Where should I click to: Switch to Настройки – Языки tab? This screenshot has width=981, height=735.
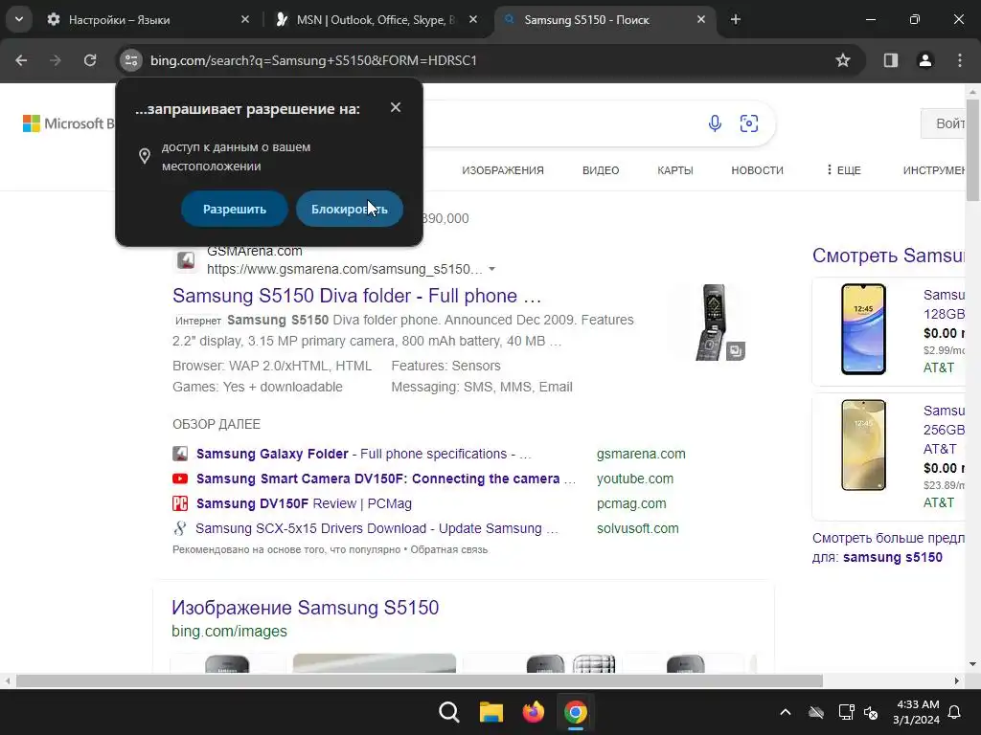119,19
